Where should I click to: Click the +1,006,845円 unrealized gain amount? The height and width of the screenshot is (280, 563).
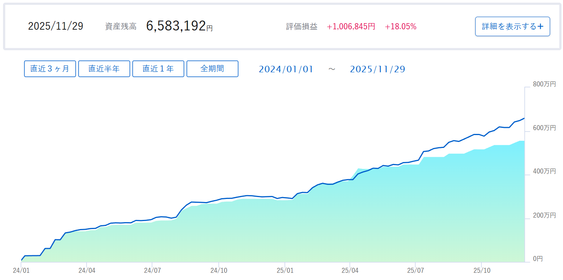pyautogui.click(x=351, y=27)
